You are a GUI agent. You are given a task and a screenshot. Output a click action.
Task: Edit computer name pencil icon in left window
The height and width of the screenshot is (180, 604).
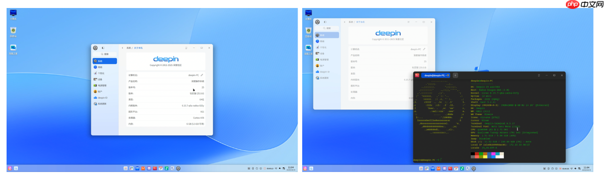tap(202, 75)
